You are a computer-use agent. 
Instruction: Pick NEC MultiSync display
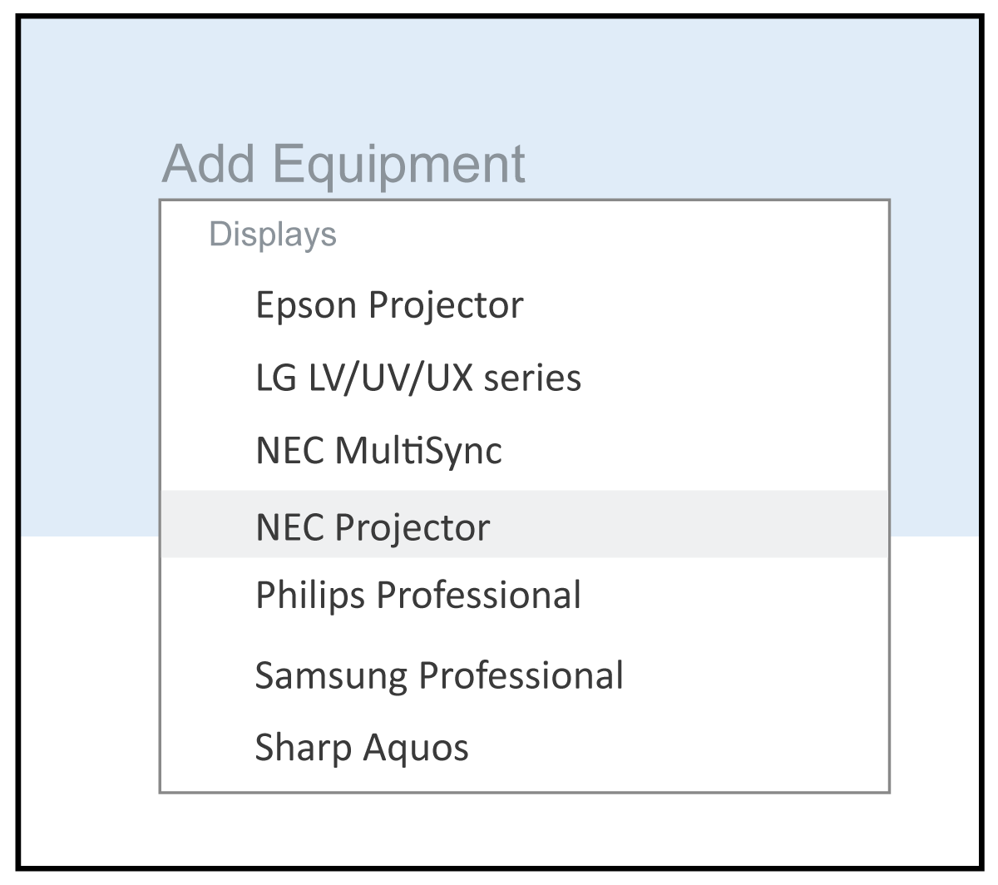pos(378,452)
